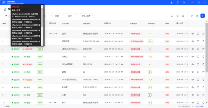View the NSR-305DGA-N record with eye icon
Image resolution: width=208 pixels, height=108 pixels.
193,87
